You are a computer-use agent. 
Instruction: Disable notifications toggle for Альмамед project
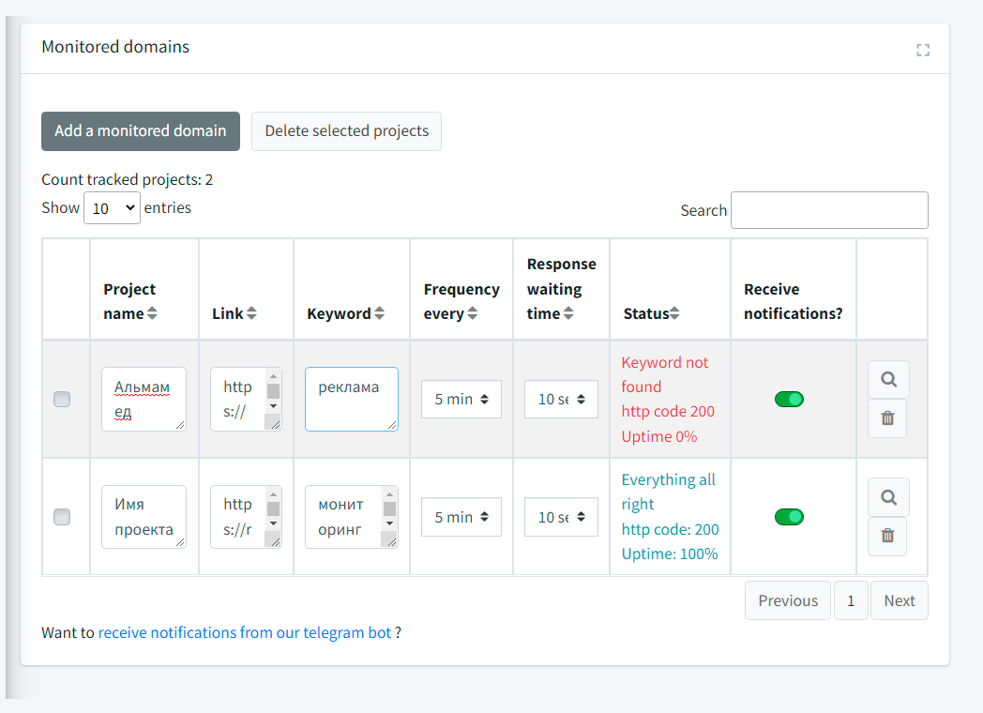click(789, 400)
